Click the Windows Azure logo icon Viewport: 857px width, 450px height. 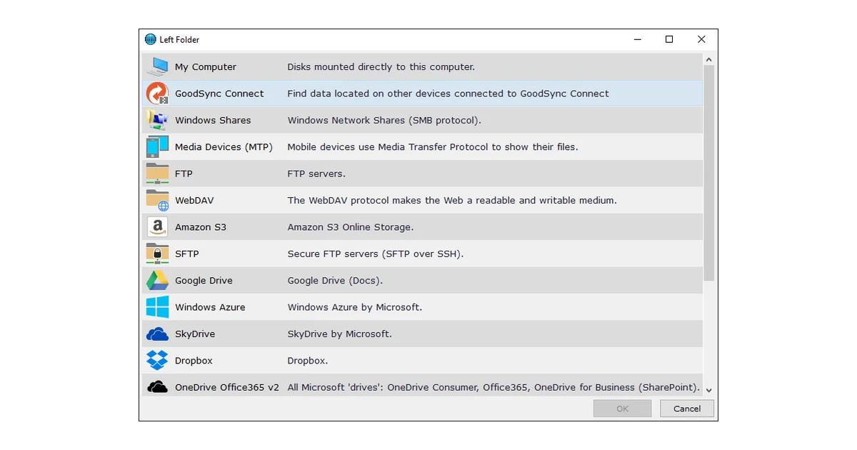[157, 307]
